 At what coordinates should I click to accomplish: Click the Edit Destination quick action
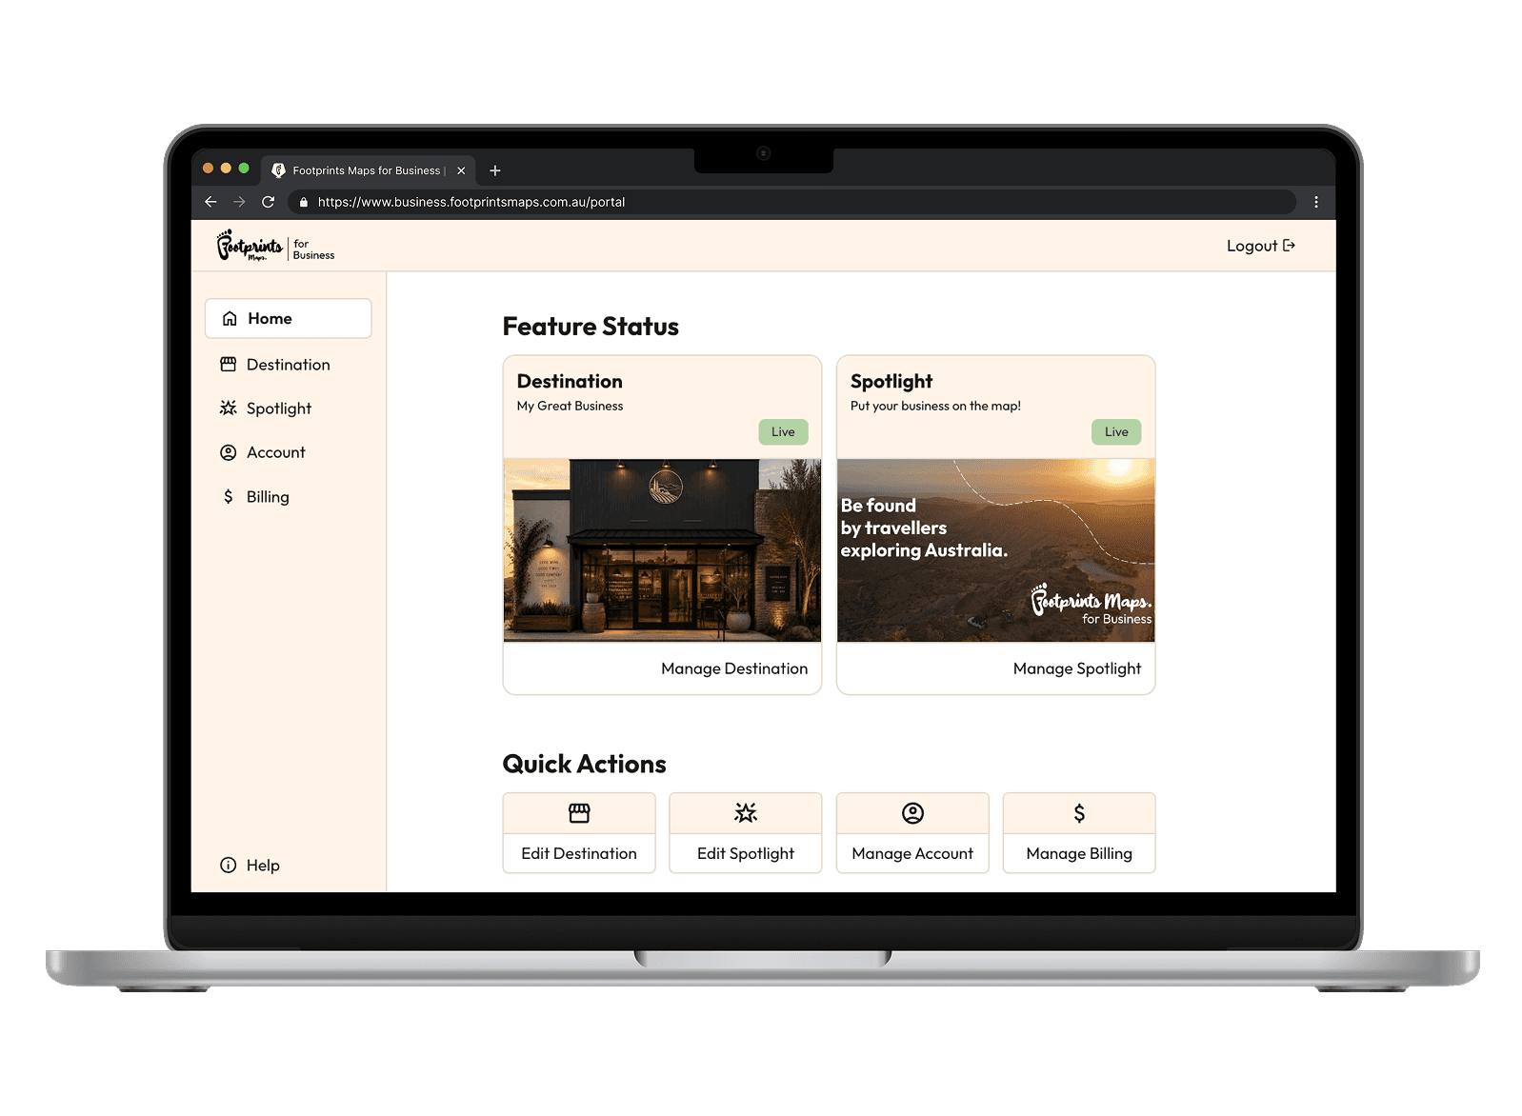coord(579,833)
